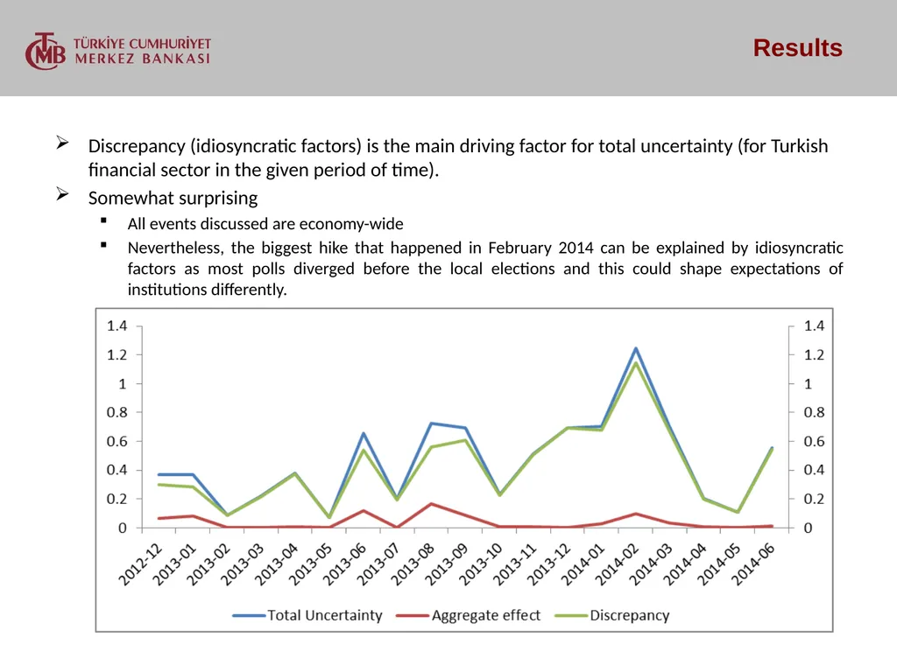Image resolution: width=897 pixels, height=672 pixels.
Task: Click the red Aggregate effect legend line swatch
Action: [413, 616]
